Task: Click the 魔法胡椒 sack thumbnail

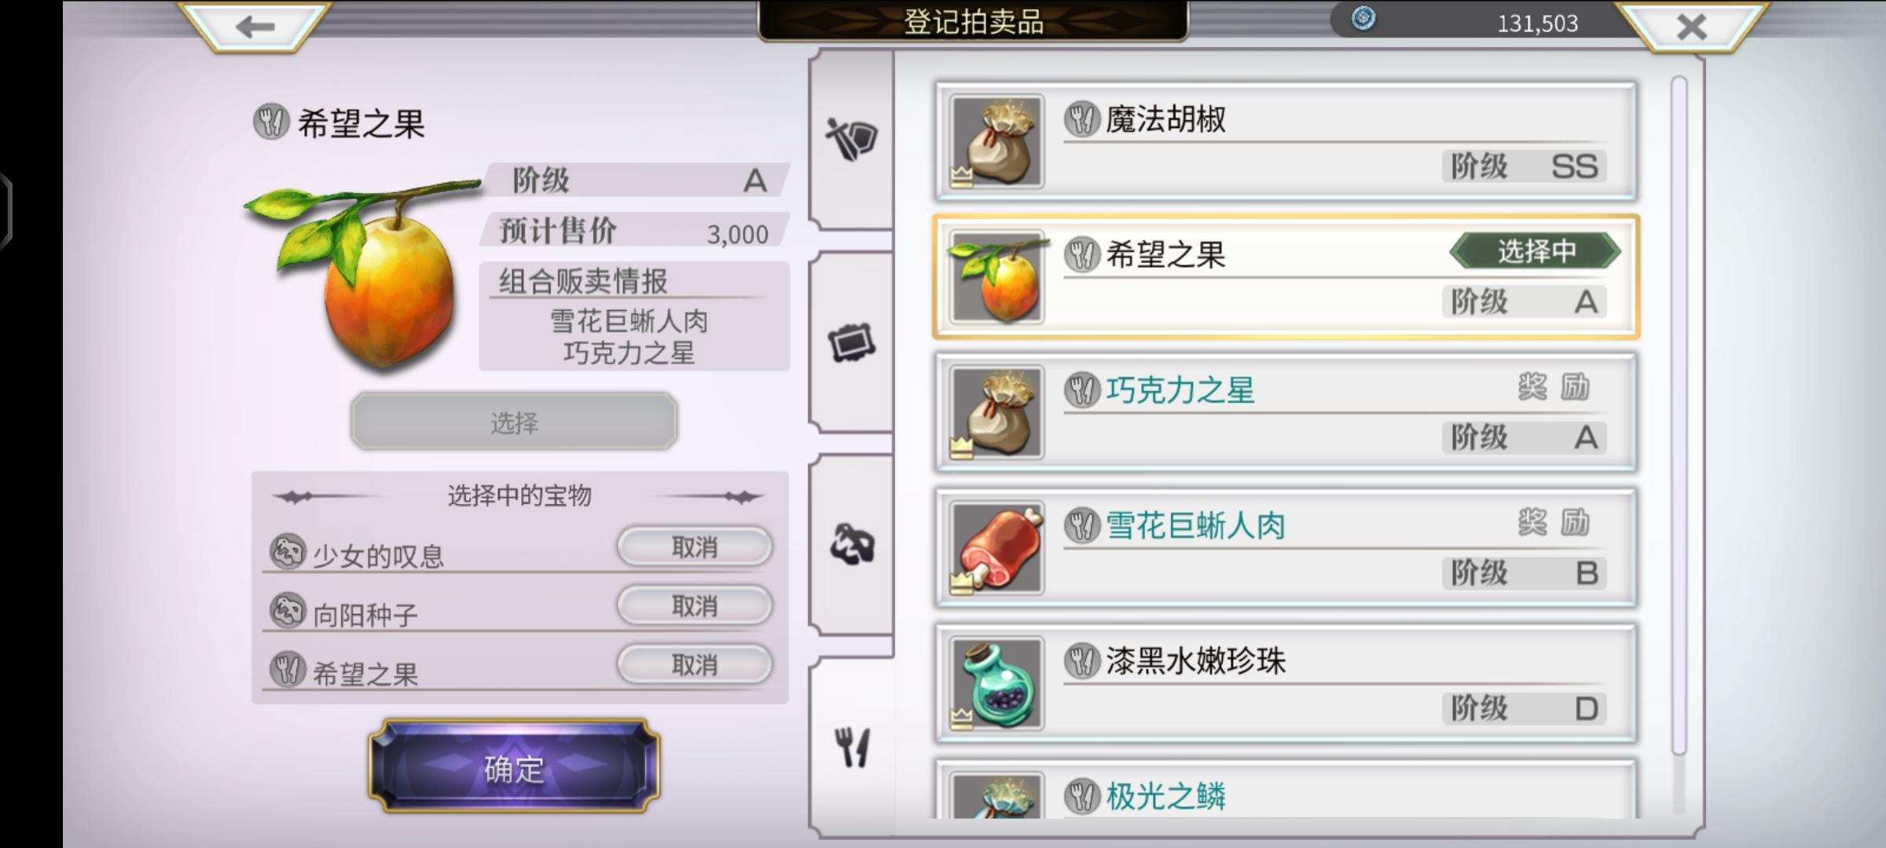Action: pos(996,141)
